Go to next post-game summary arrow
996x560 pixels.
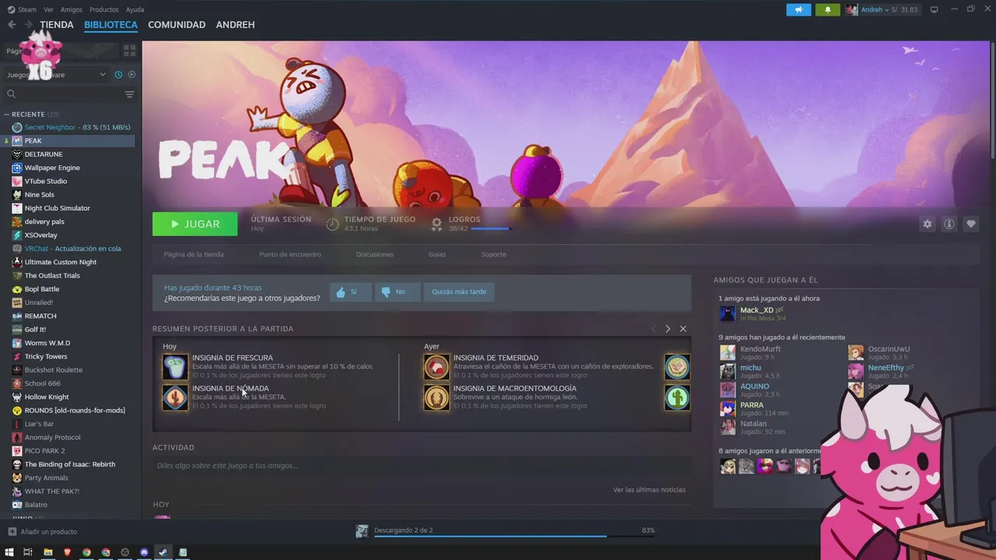667,329
